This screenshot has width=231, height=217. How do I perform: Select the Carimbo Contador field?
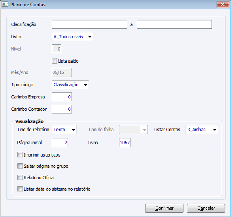[62, 109]
